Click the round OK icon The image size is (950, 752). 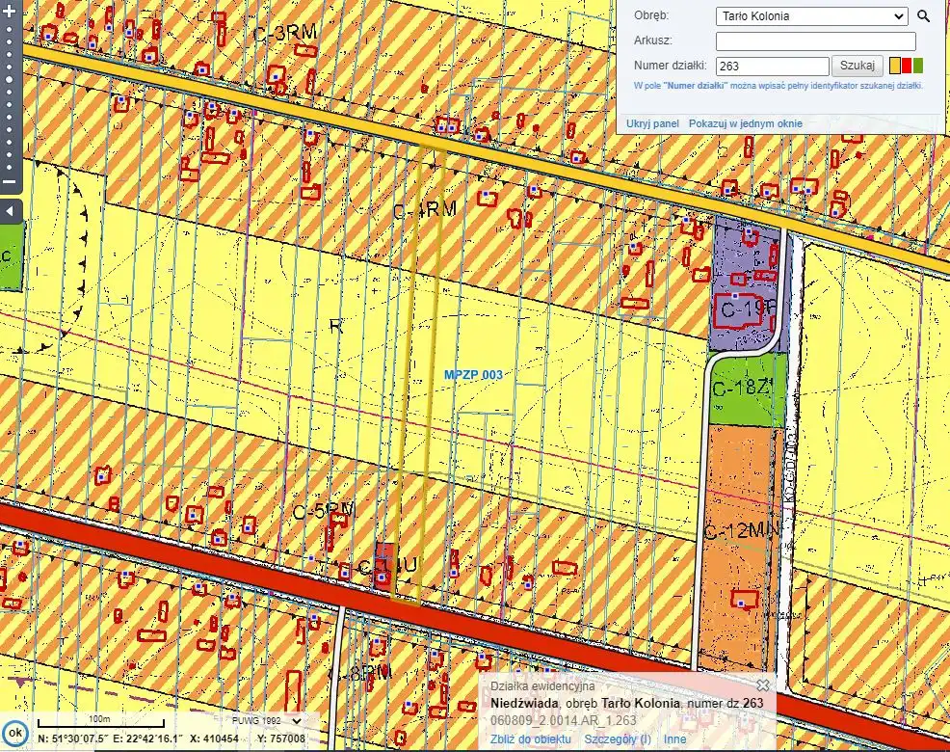click(13, 733)
